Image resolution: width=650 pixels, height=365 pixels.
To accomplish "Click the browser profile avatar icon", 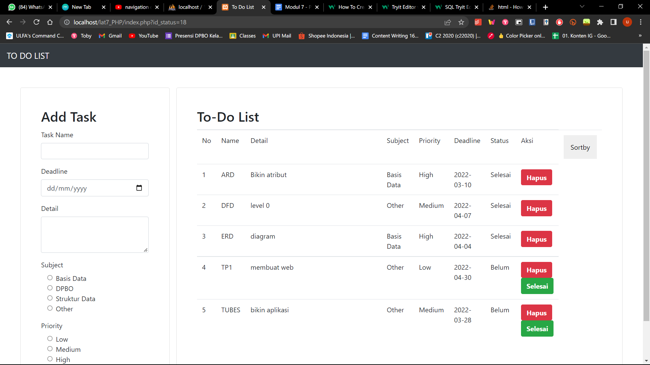I will tap(627, 22).
